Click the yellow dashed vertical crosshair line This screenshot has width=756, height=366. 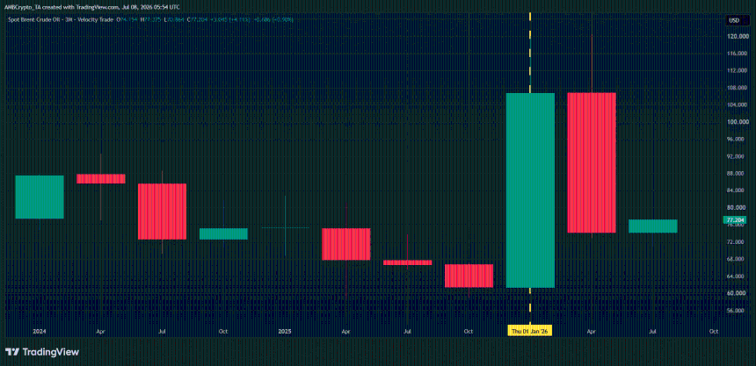click(530, 53)
